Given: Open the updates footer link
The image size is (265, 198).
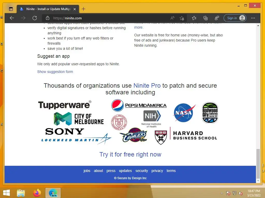Looking at the screenshot, I should coord(126,171).
